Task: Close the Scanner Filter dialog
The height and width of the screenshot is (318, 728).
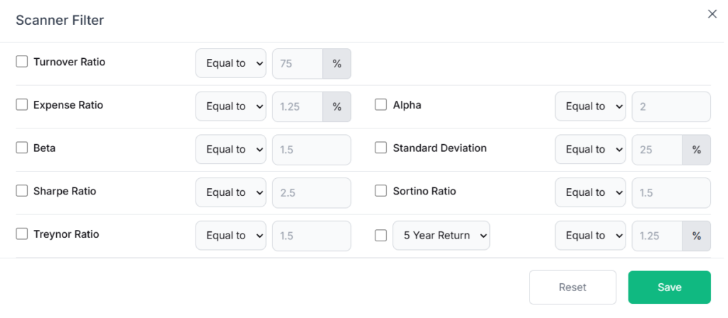Action: tap(712, 14)
